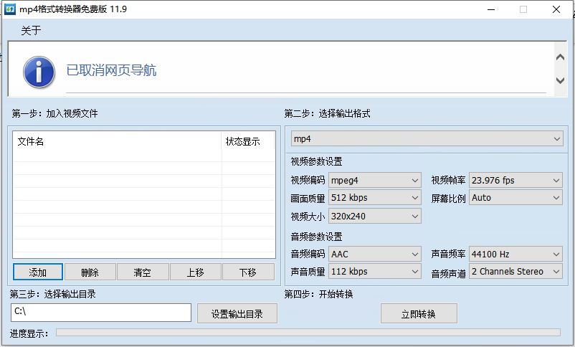The width and height of the screenshot is (575, 347).
Task: Open the 视频帧率 23.976 fps dropdown
Action: tap(515, 180)
